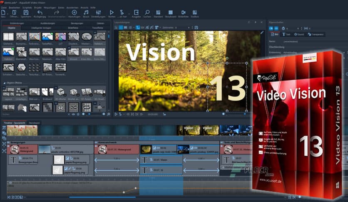The width and height of the screenshot is (348, 202).
Task: Select the Texteffekte toolbox tab
Action: [98, 28]
